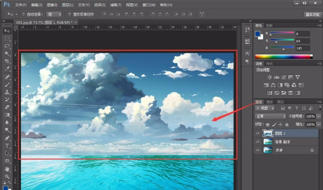The width and height of the screenshot is (323, 190).
Task: Select the Lasso tool
Action: pos(7,46)
